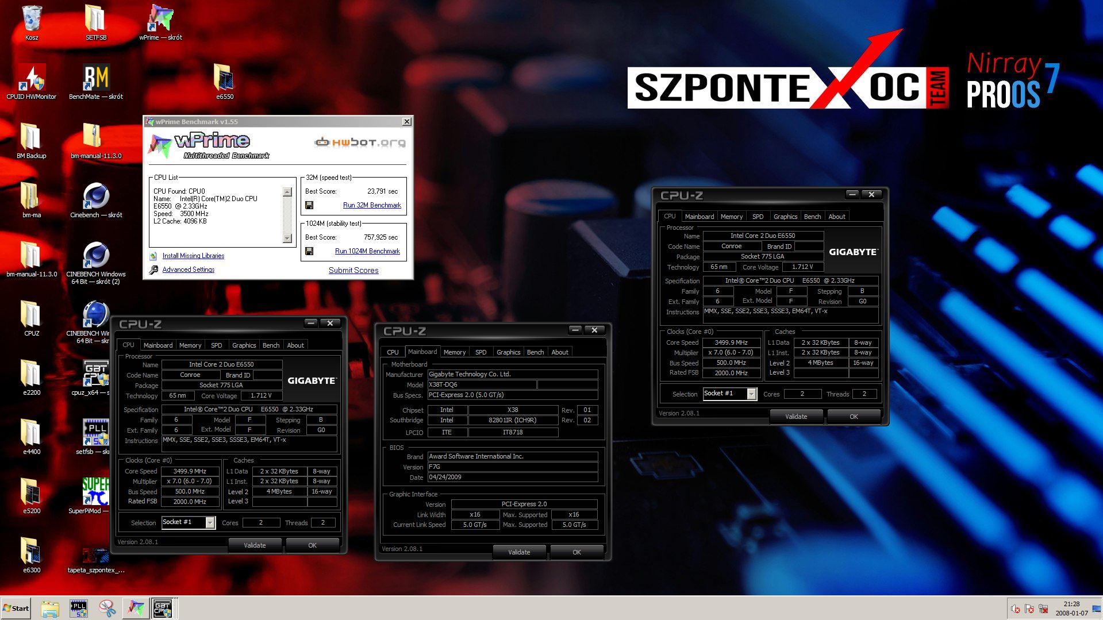Select the e5200 folder icon
The image size is (1103, 620).
tap(32, 496)
